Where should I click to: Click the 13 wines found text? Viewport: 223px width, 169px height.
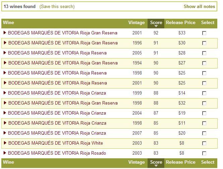pos(19,6)
